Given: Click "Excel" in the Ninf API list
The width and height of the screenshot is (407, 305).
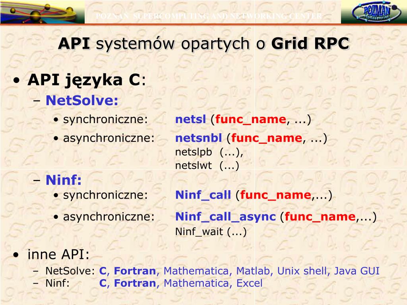Looking at the screenshot, I should click(250, 283).
